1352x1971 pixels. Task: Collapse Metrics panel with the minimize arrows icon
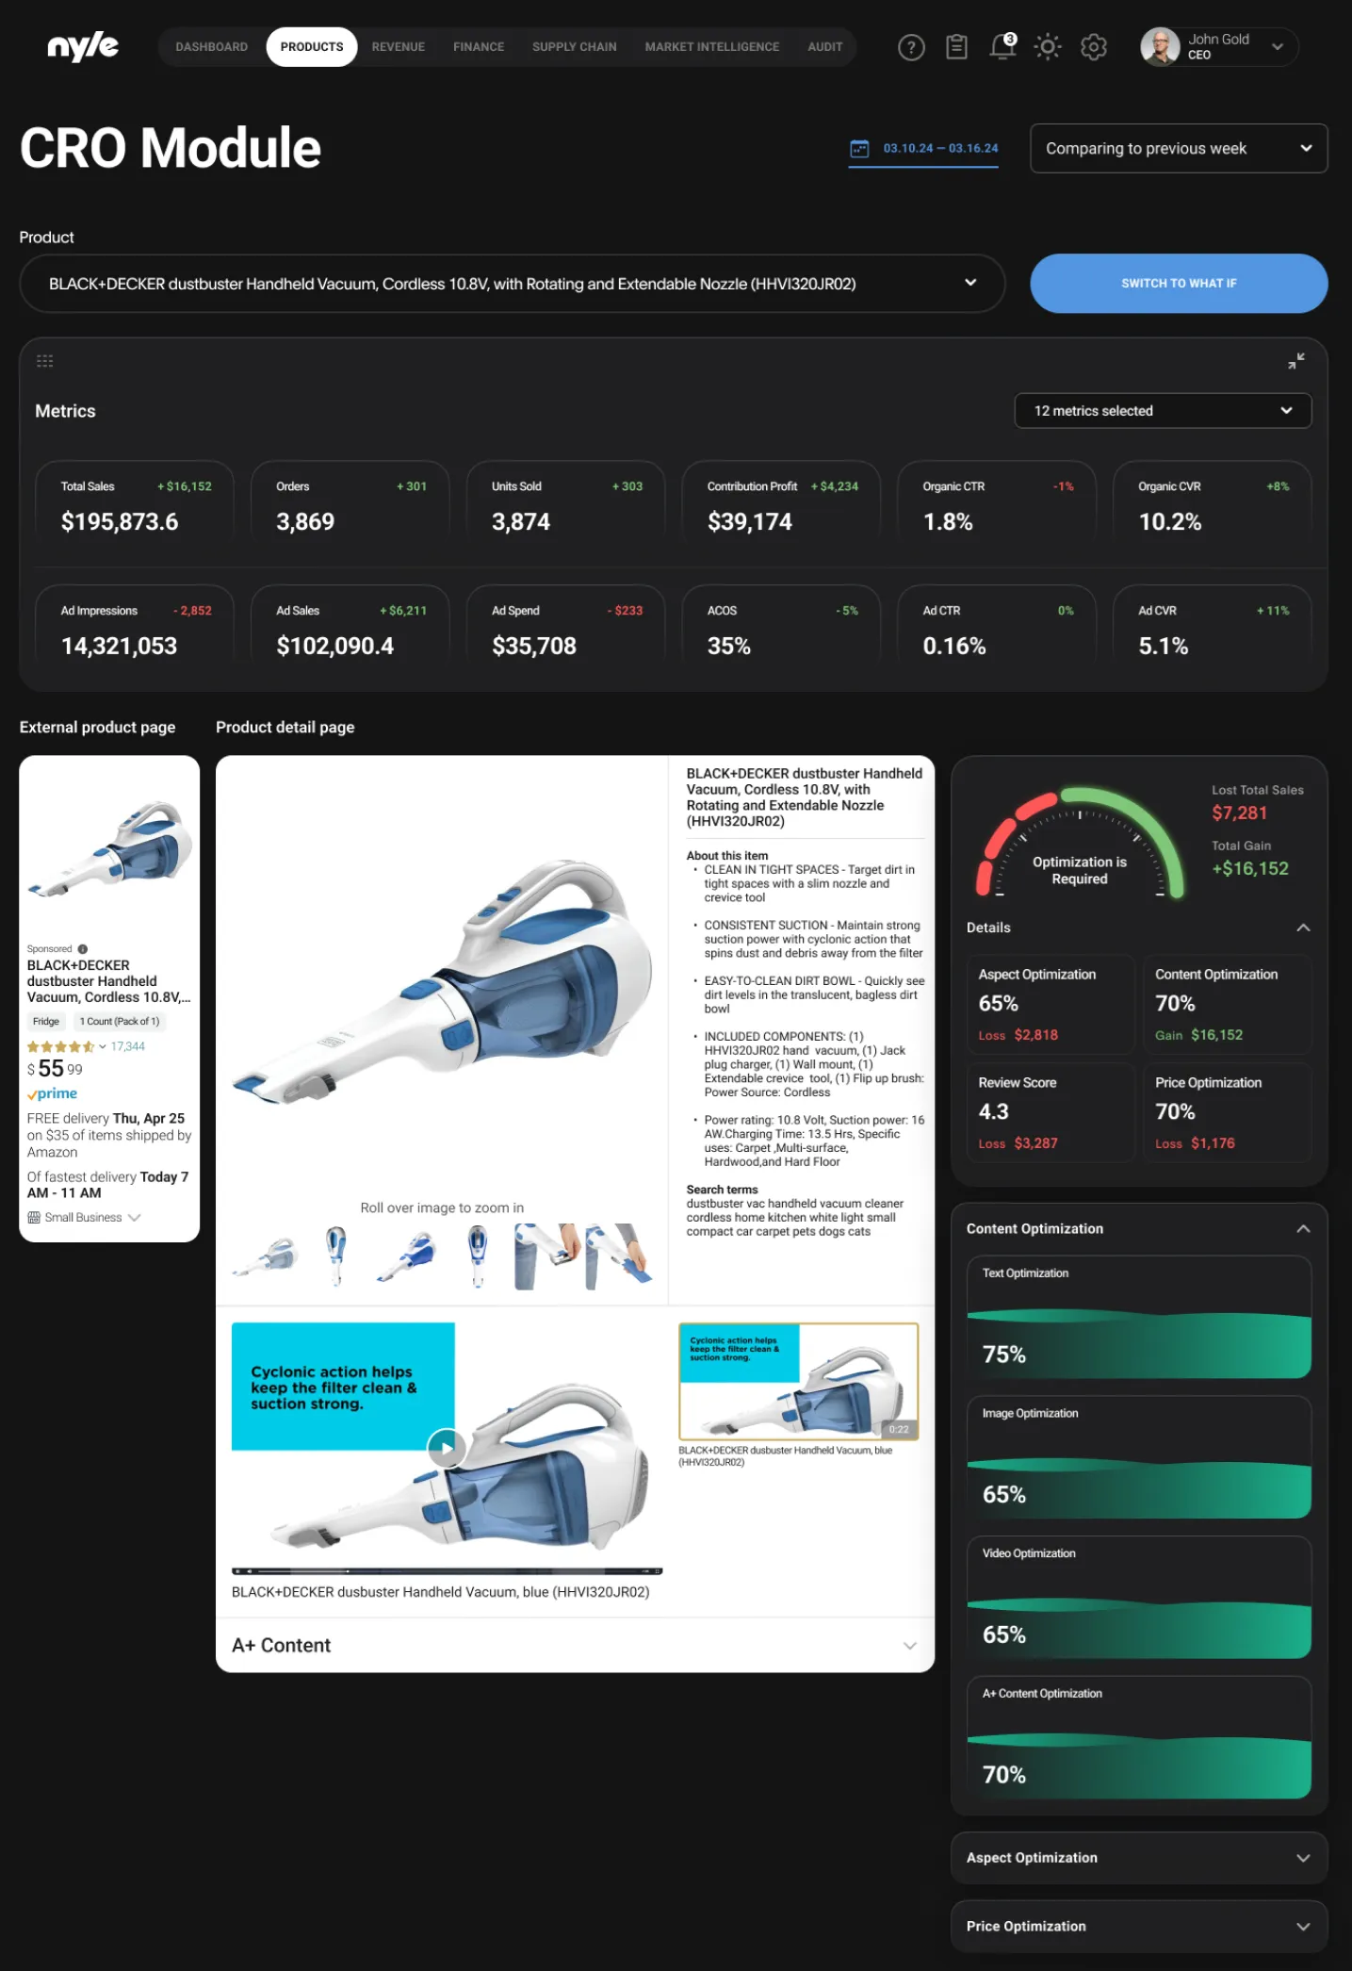coord(1295,360)
